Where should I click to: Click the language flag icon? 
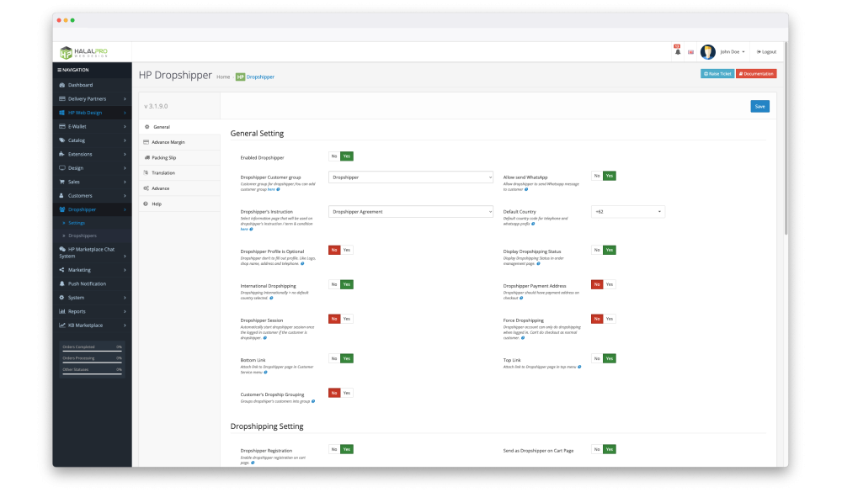pos(690,52)
